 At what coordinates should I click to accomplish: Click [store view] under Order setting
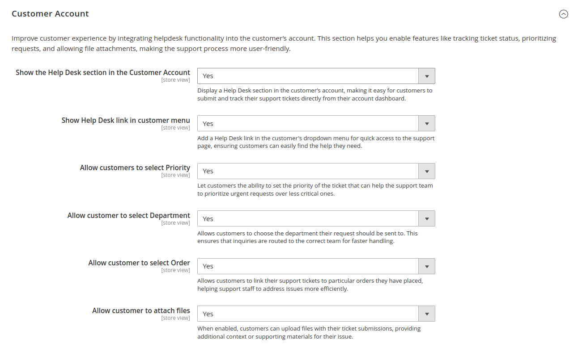click(175, 270)
